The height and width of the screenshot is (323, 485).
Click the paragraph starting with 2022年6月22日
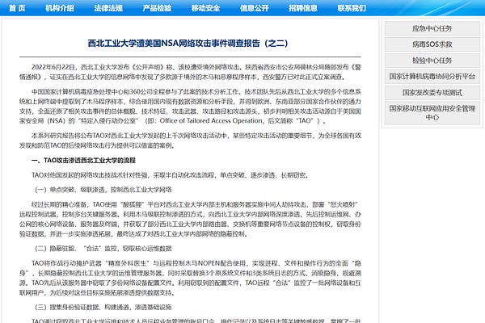click(190, 72)
